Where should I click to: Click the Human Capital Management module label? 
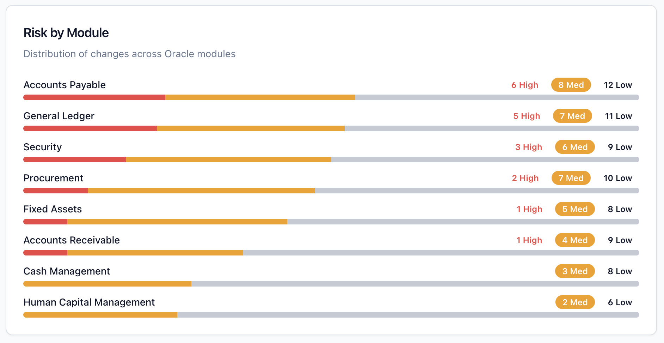[x=89, y=302]
